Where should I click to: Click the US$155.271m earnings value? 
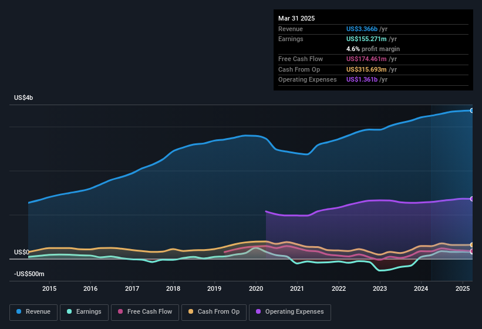(366, 39)
